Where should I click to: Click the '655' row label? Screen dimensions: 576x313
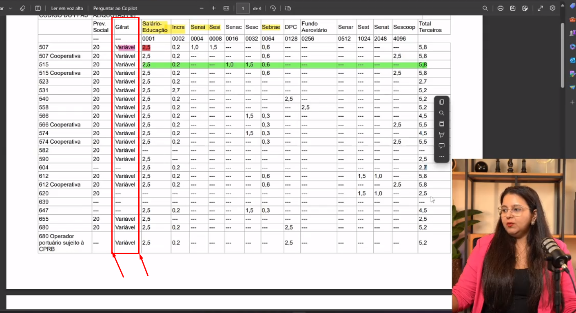[x=44, y=219]
